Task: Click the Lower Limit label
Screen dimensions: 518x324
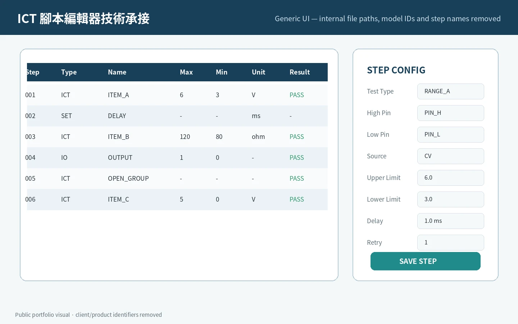Action: click(x=383, y=199)
